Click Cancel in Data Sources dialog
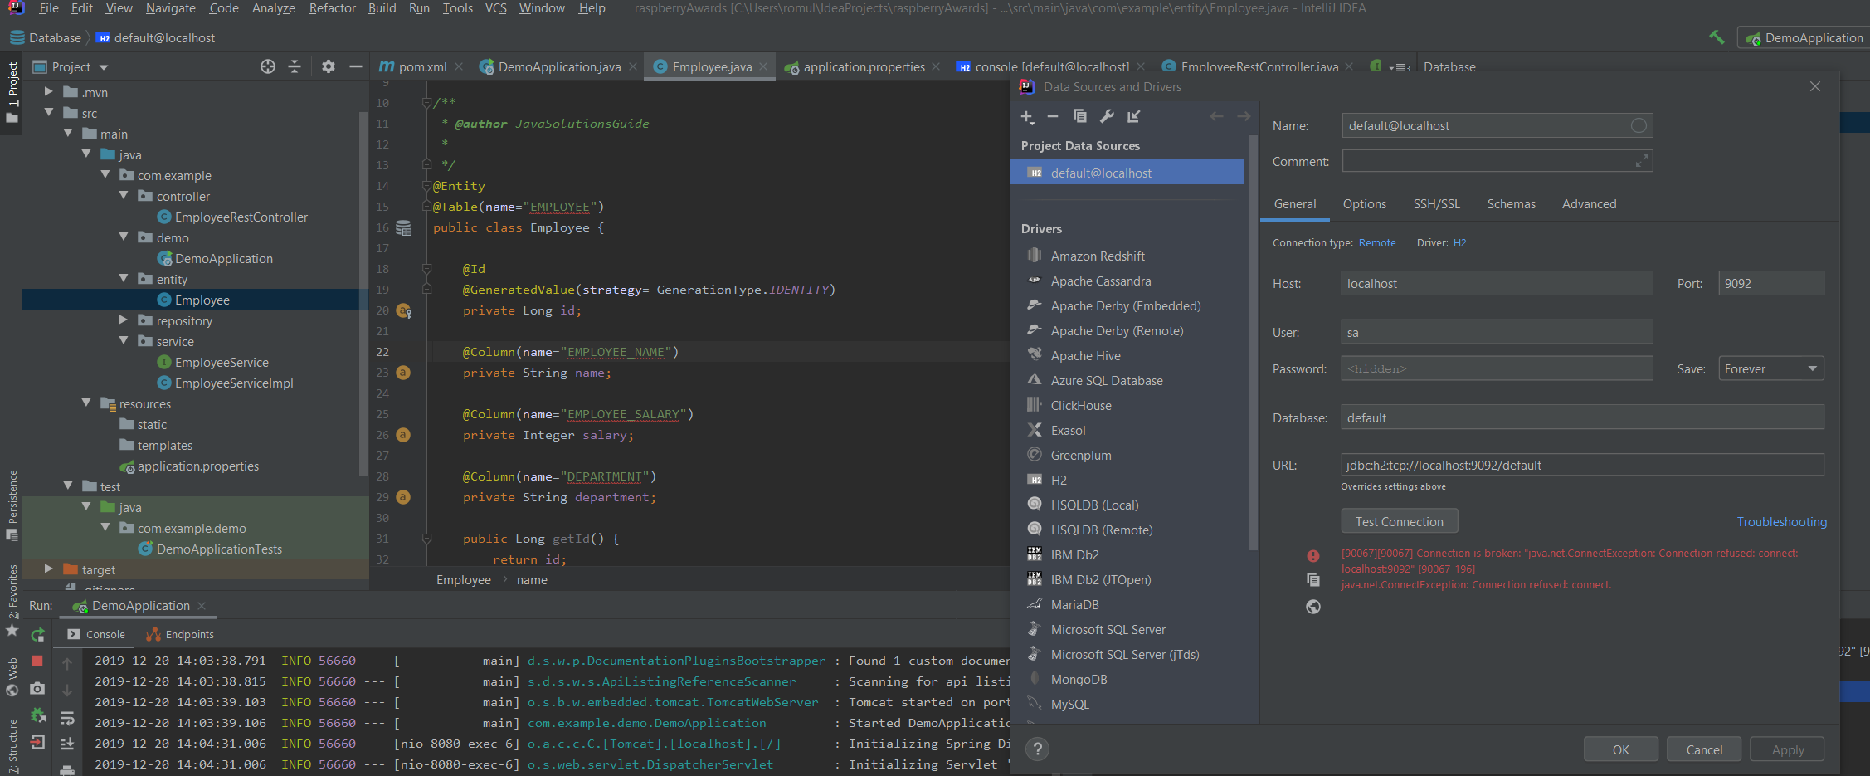1870x776 pixels. click(x=1704, y=749)
